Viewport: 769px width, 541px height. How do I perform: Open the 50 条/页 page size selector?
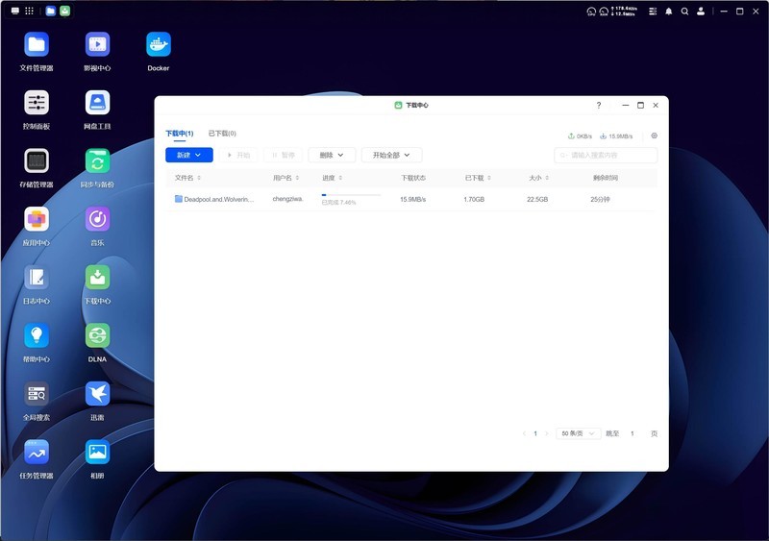tap(579, 433)
